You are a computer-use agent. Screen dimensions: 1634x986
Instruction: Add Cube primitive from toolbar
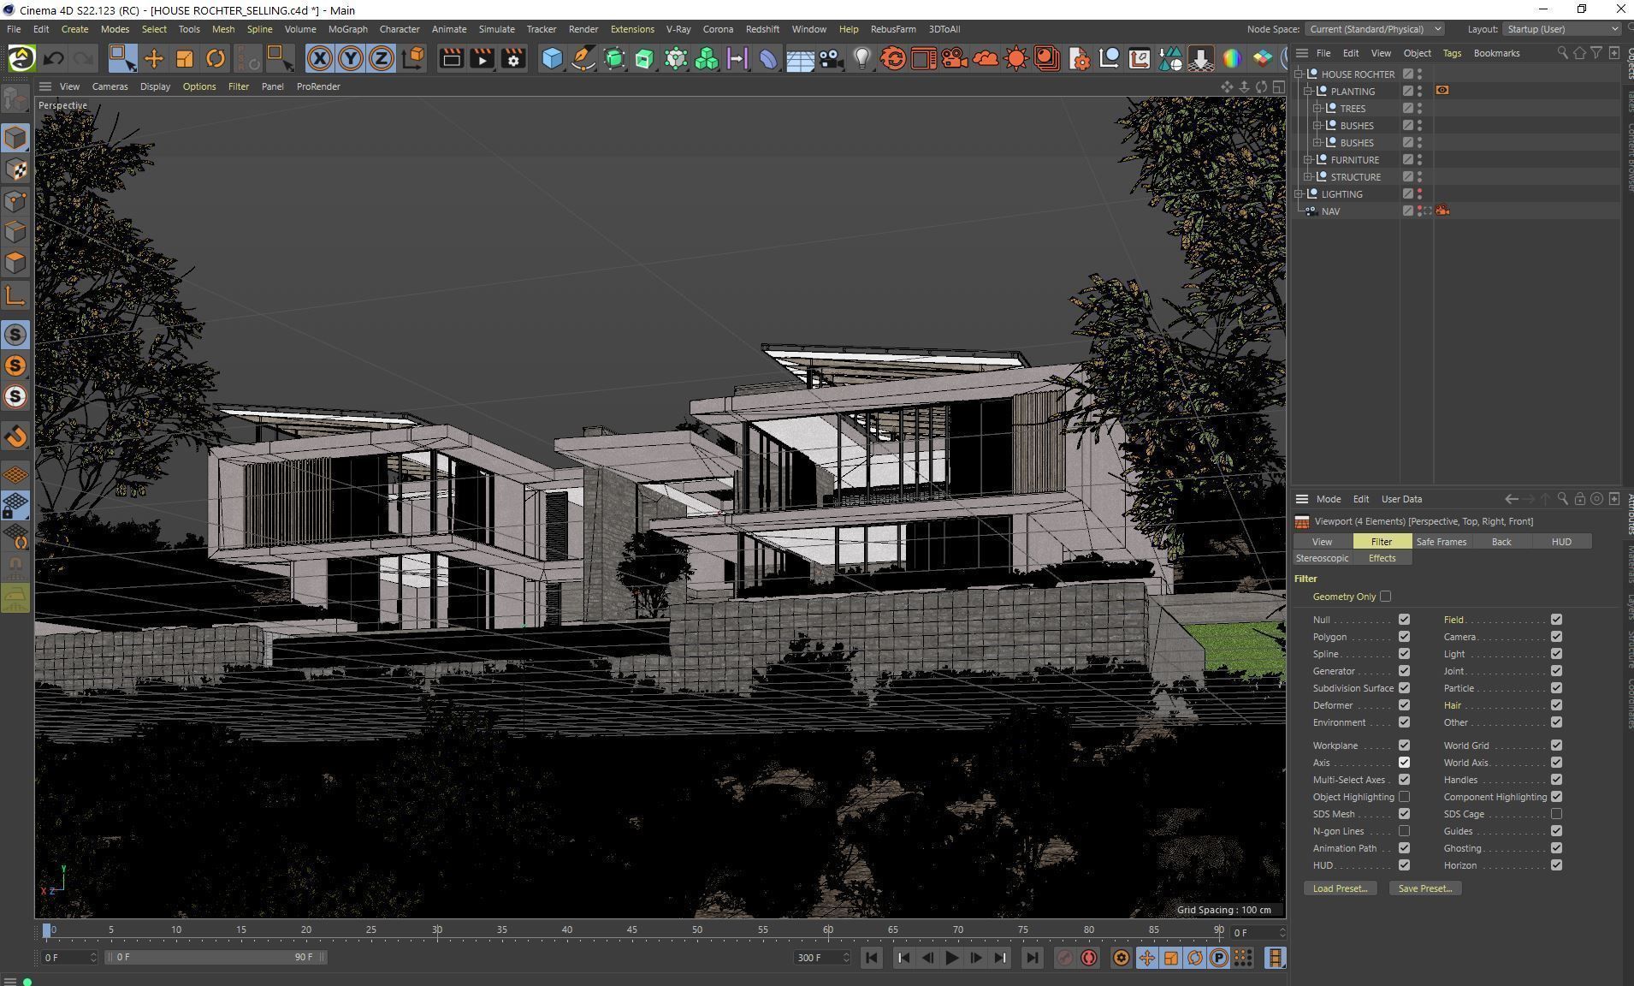(x=553, y=58)
